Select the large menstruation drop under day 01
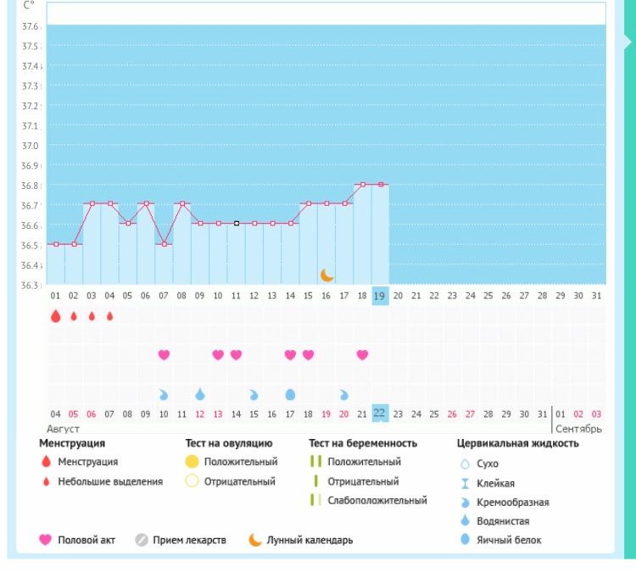The height and width of the screenshot is (572, 636). coord(55,316)
